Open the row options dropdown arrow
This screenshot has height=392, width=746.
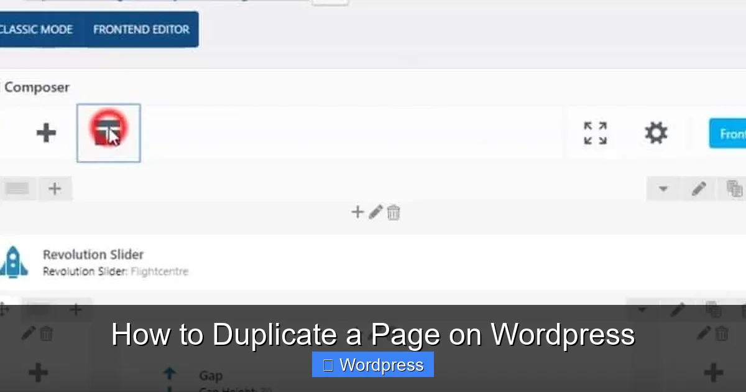[x=663, y=189]
